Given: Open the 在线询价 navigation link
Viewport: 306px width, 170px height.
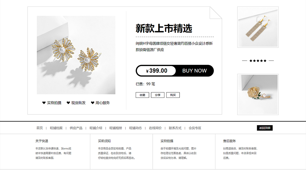Looking at the screenshot, I should (155, 128).
